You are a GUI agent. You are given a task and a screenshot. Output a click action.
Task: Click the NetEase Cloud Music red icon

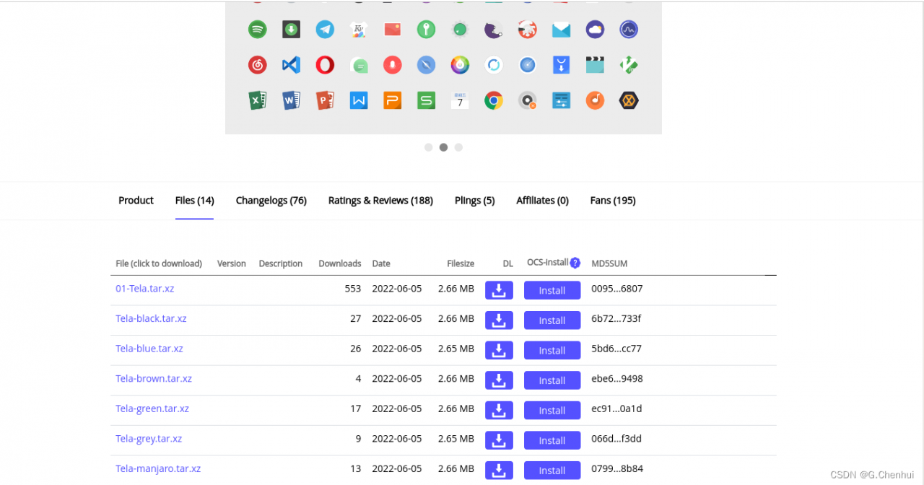[257, 65]
